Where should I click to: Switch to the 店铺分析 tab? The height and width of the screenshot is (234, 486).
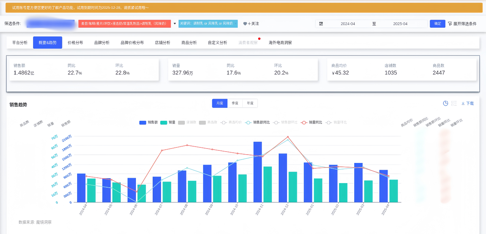pyautogui.click(x=163, y=43)
